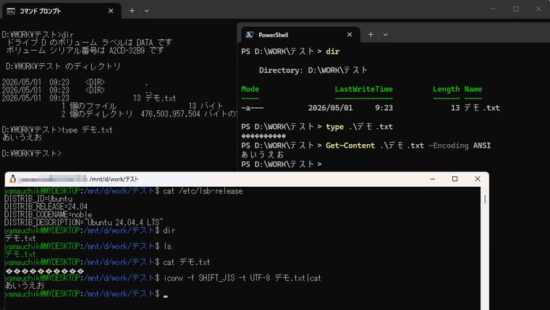Maximize the Ubuntu terminal window
The height and width of the screenshot is (310, 550).
(455, 179)
